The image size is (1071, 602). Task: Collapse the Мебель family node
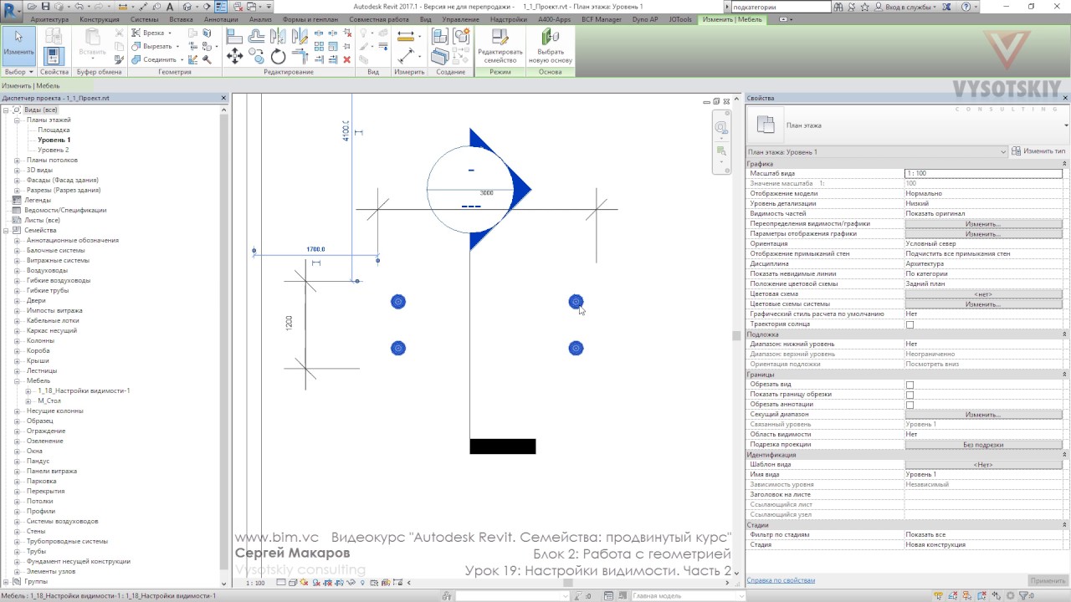pyautogui.click(x=17, y=380)
